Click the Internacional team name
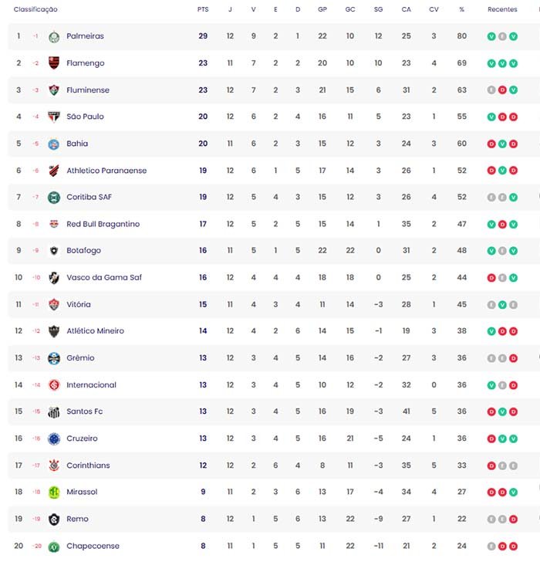Viewport: 540px width, 562px height. 91,385
